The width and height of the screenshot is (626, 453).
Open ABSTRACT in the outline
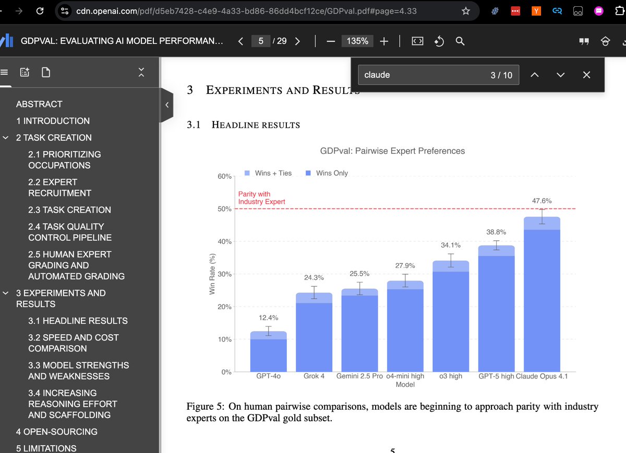(39, 104)
